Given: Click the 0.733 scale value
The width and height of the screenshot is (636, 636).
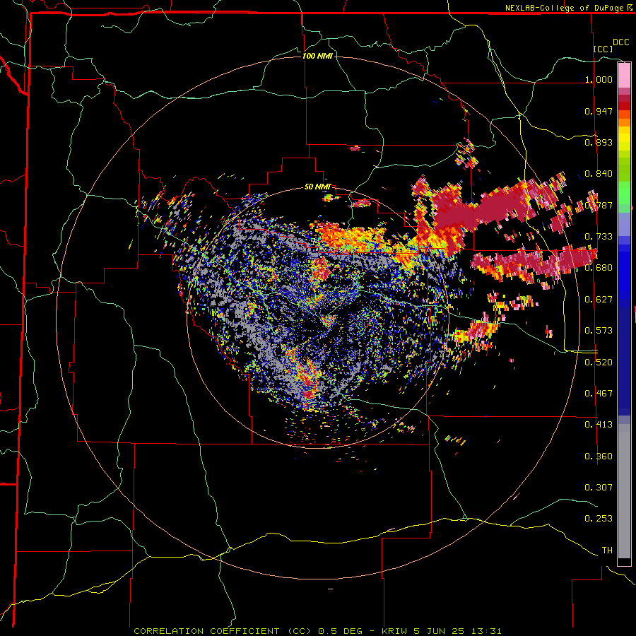Looking at the screenshot, I should 599,237.
